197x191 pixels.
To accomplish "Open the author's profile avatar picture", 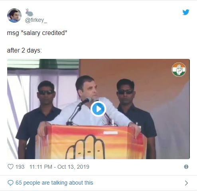I will [x=14, y=16].
